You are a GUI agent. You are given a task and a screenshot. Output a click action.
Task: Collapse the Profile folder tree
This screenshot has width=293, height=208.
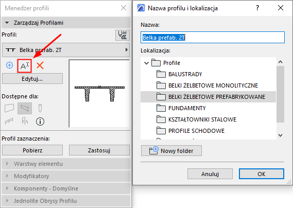click(146, 63)
